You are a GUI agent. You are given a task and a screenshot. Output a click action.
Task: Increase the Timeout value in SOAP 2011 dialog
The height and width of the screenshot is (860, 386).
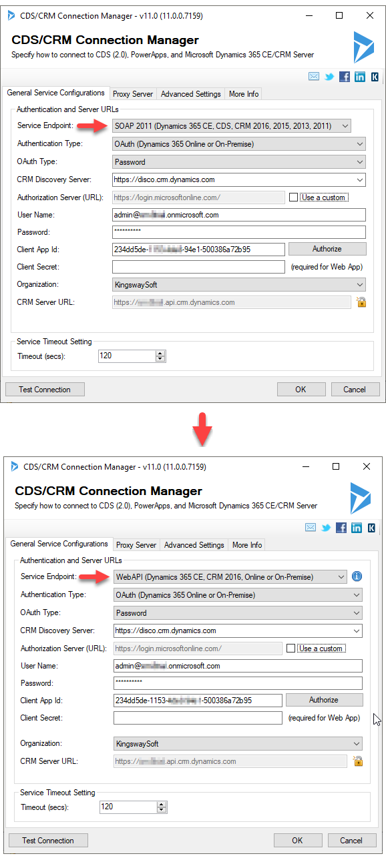coord(160,354)
